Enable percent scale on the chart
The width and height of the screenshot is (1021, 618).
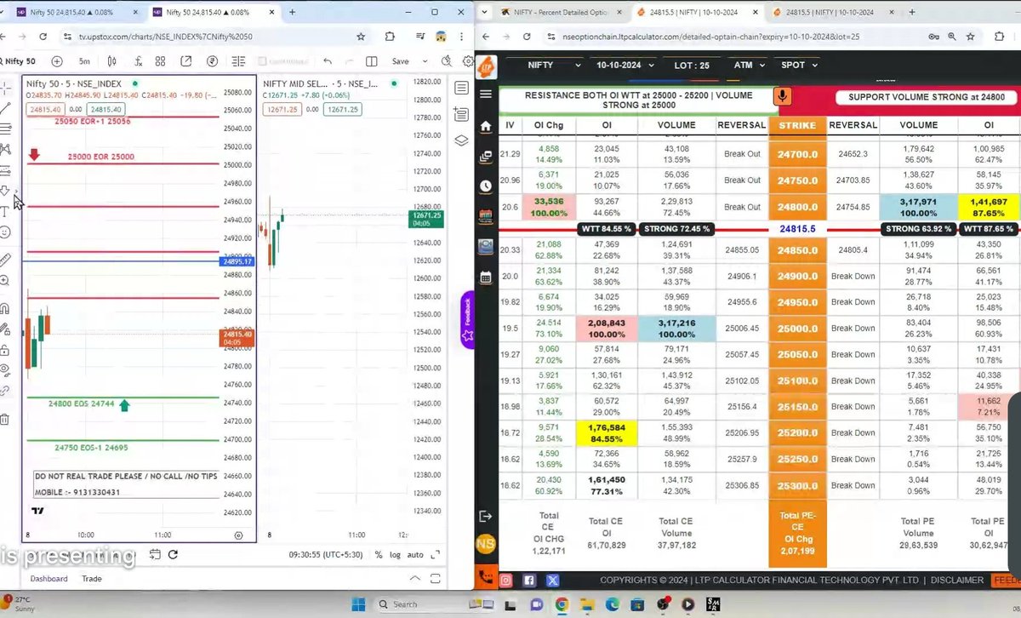(378, 554)
